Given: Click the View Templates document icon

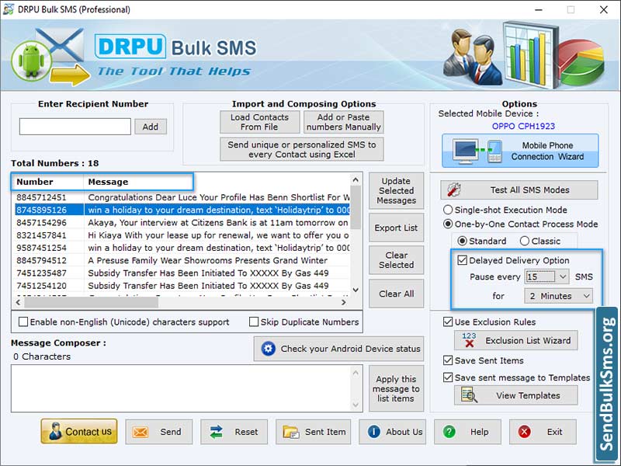Looking at the screenshot, I should coord(470,395).
